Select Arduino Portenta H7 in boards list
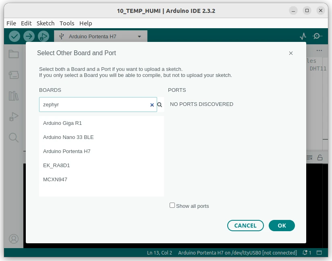The height and width of the screenshot is (261, 332). point(102,151)
